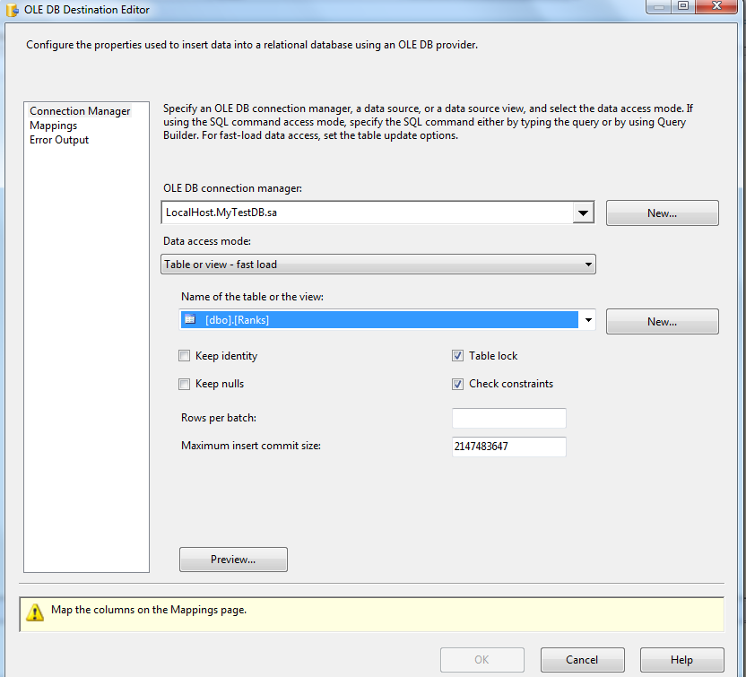
Task: Enable the Keep identity checkbox
Action: click(x=184, y=356)
